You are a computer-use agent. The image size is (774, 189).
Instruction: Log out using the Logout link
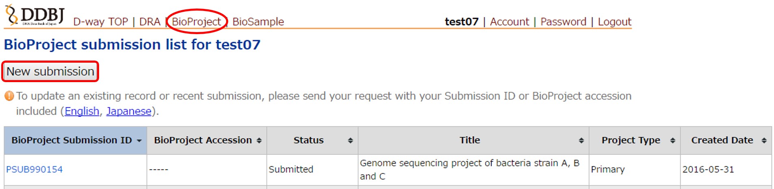(x=614, y=22)
